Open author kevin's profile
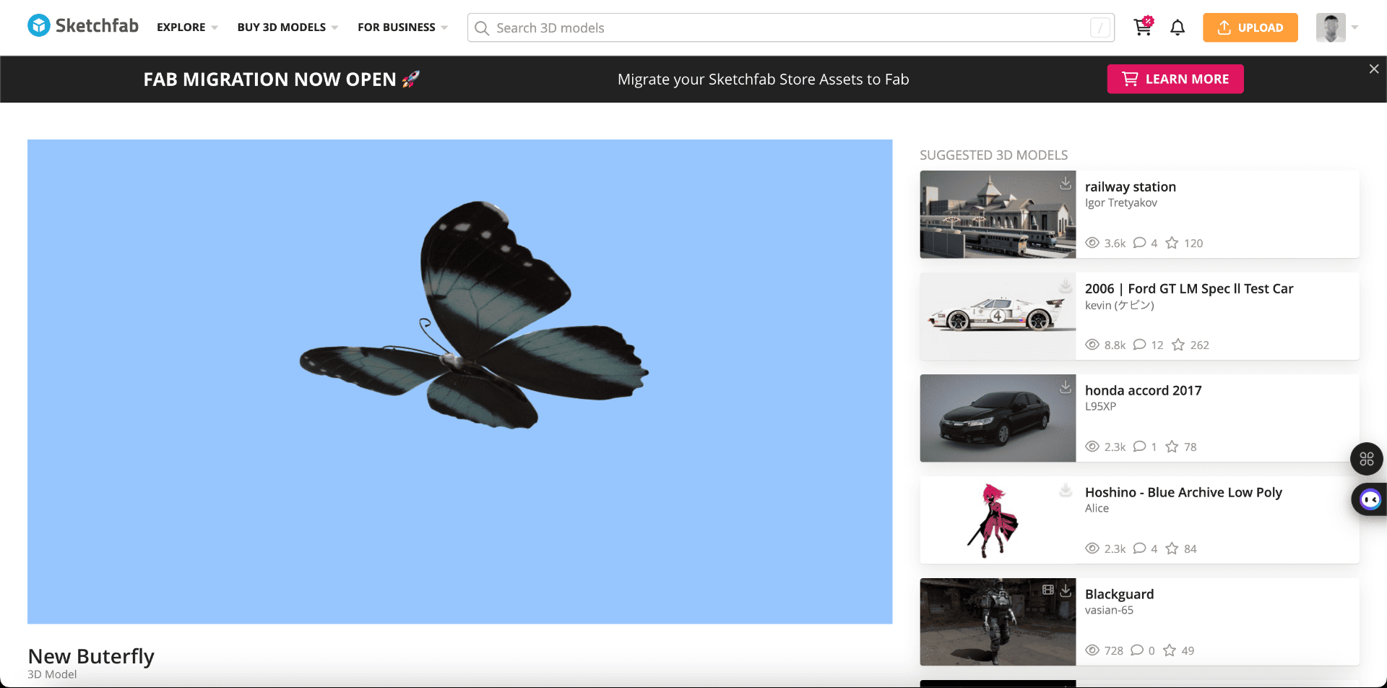 (x=1120, y=305)
